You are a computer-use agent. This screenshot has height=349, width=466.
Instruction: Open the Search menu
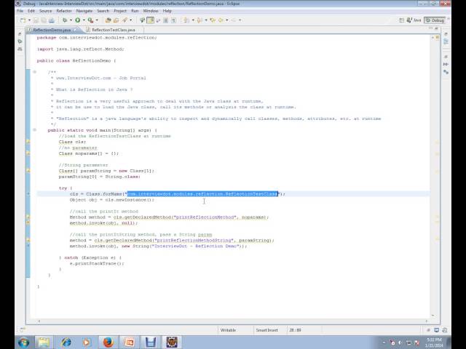click(103, 11)
